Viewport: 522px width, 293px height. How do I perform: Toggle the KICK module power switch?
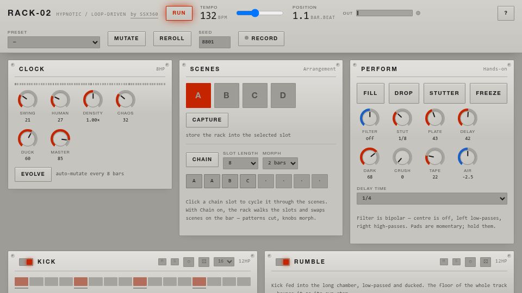(26, 262)
